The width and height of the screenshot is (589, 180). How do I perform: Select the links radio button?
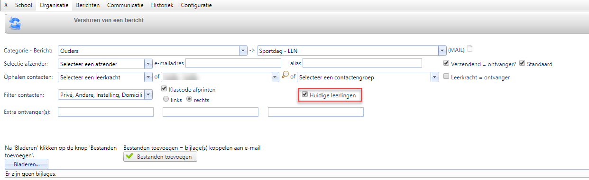click(x=166, y=100)
